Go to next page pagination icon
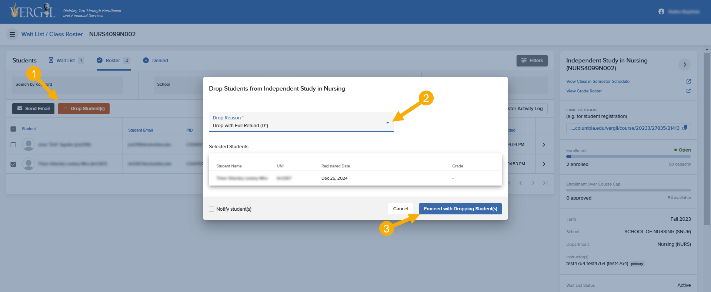The image size is (711, 292). pyautogui.click(x=533, y=183)
